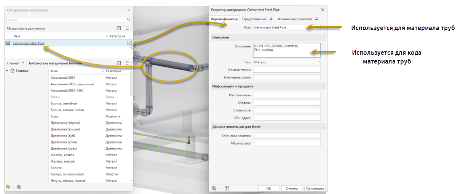
Task: Switch to the Идентификатор tab
Action: coord(224,19)
